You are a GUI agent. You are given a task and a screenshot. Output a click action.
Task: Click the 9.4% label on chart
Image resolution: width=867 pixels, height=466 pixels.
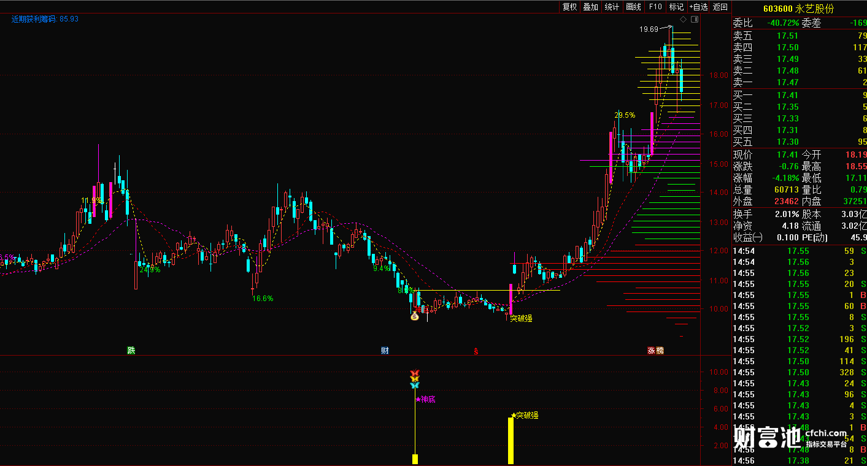(x=381, y=268)
